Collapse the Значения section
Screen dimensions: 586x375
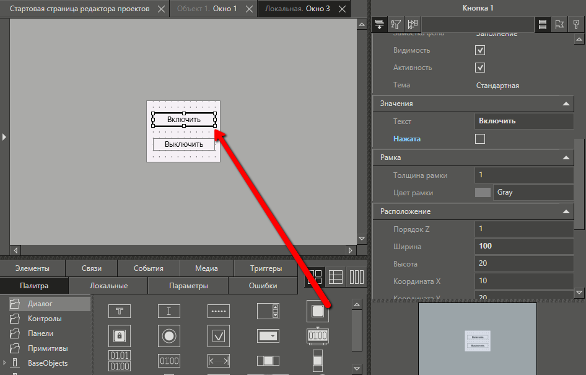point(566,104)
